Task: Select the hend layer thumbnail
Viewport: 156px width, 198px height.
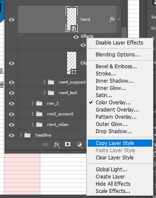Action: point(72,19)
